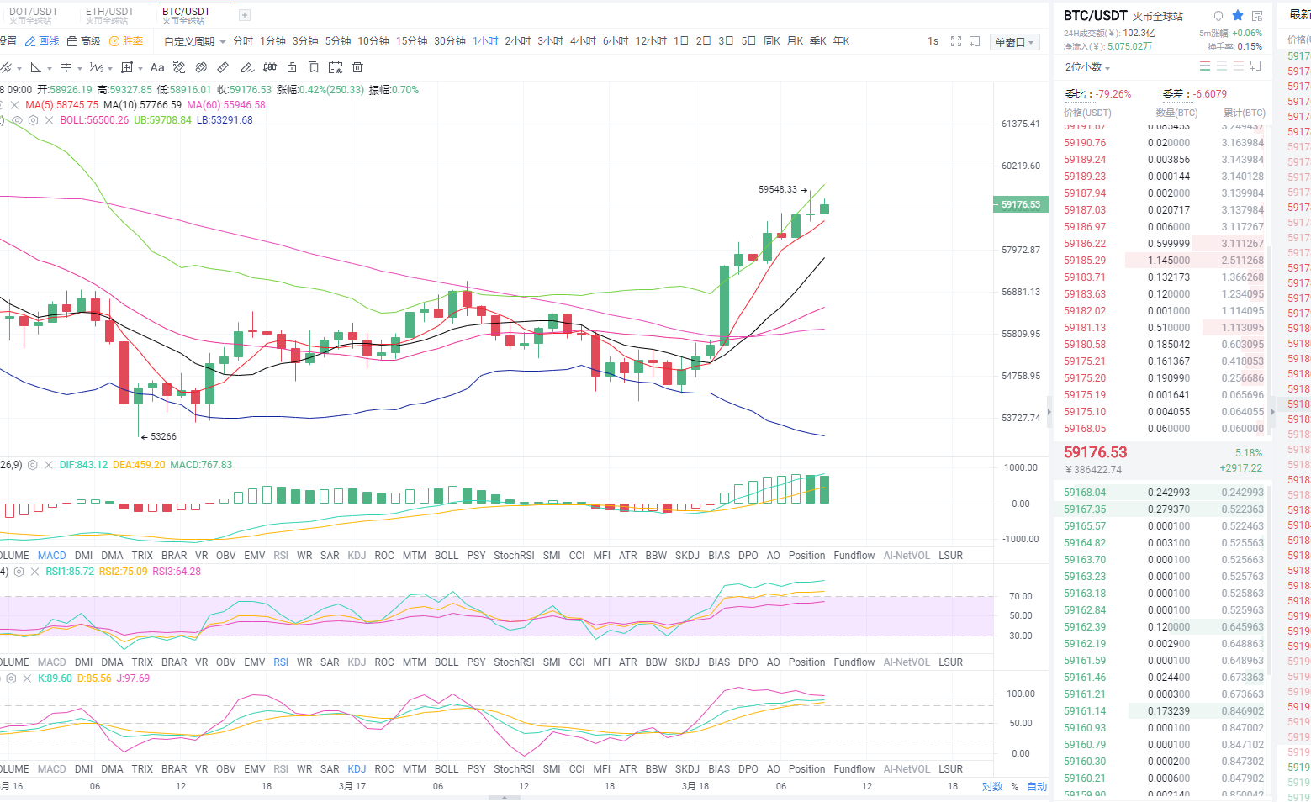Screen dimensions: 1311x802
Task: Click the screenshot annotate icon in drawing toolbar
Action: point(335,67)
